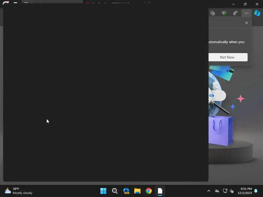263x197 pixels.
Task: Select the blank document app in taskbar
Action: tap(160, 191)
